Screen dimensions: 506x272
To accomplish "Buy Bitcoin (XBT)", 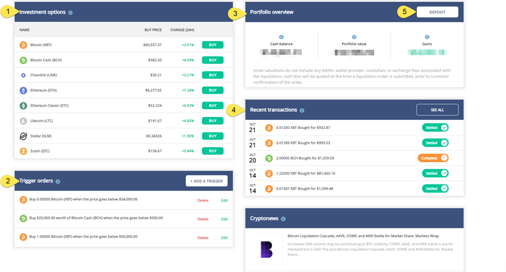I will (213, 45).
